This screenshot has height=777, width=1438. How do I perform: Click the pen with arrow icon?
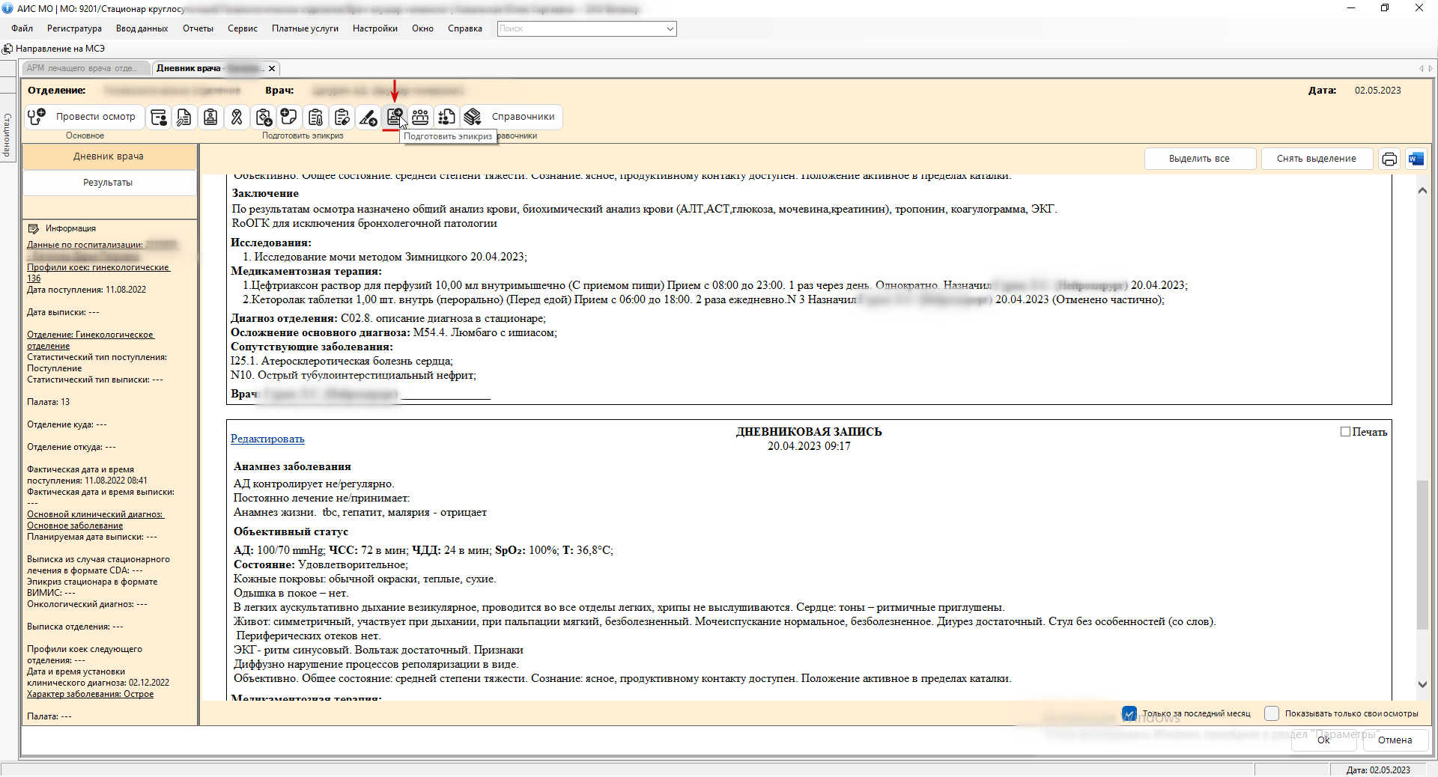pos(368,117)
